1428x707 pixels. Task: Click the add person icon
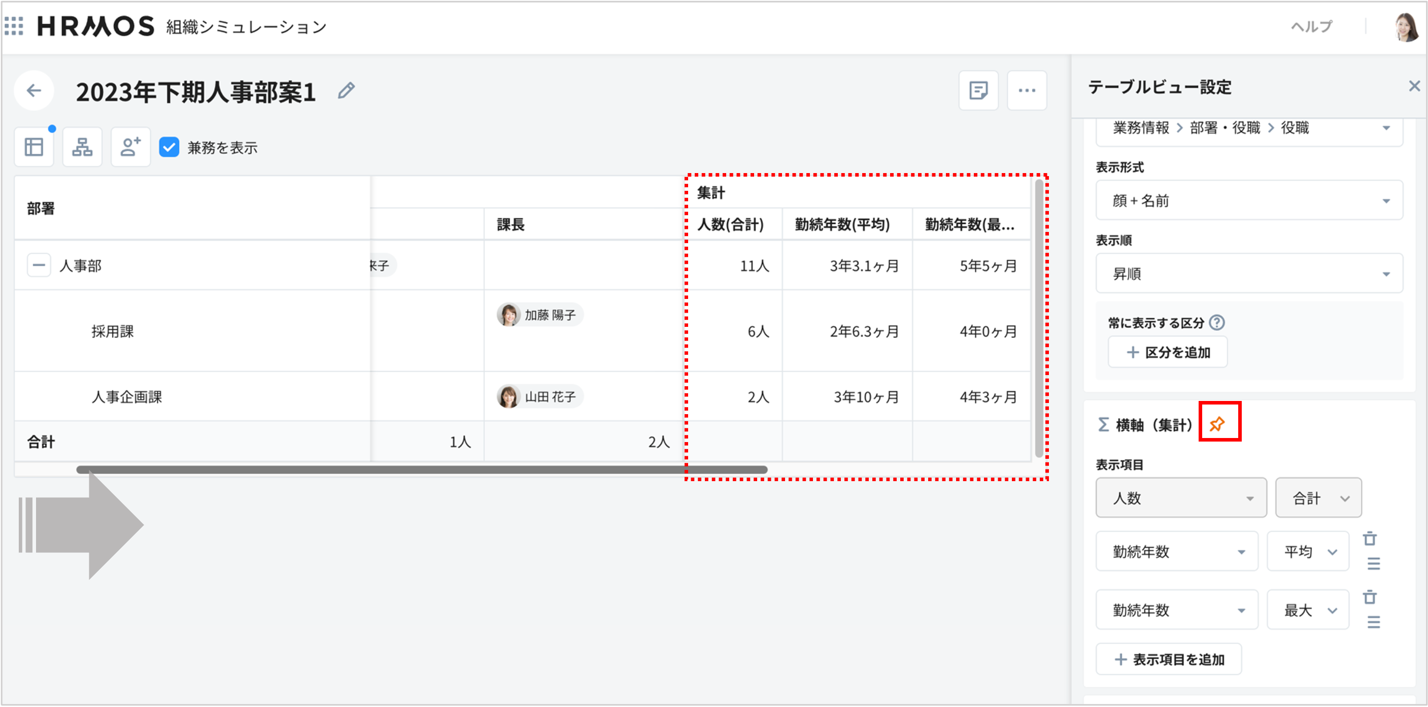(130, 147)
